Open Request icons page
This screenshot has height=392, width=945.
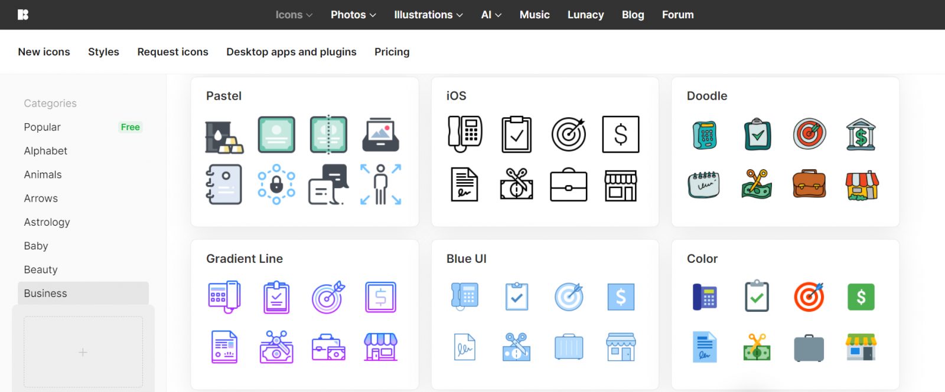pos(172,52)
